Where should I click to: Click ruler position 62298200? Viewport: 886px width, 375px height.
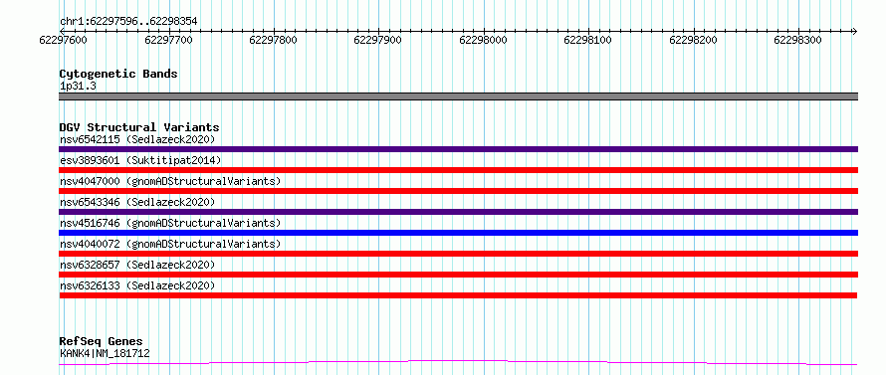coord(693,40)
